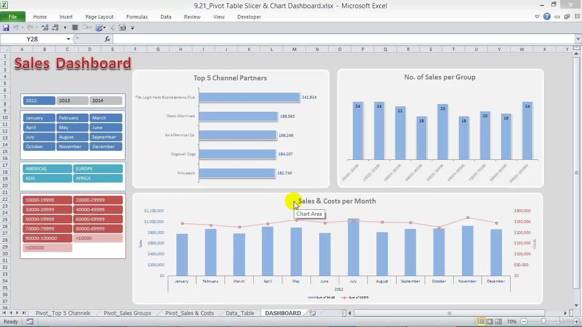Open the Formulas ribbon tab

coord(137,17)
